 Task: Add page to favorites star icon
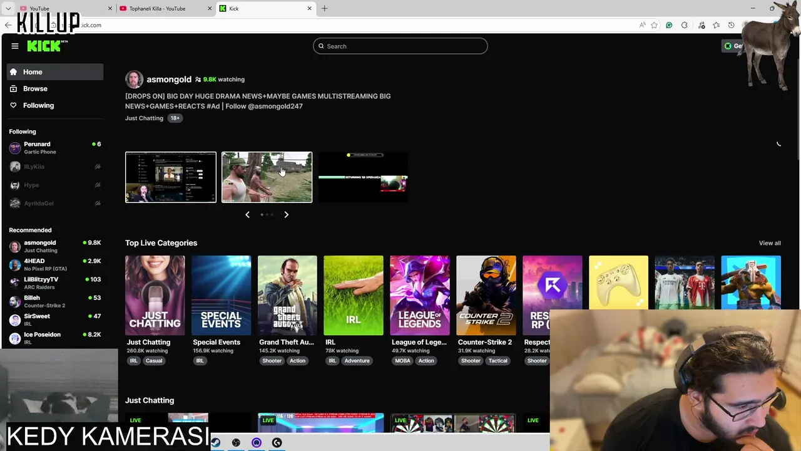654,25
